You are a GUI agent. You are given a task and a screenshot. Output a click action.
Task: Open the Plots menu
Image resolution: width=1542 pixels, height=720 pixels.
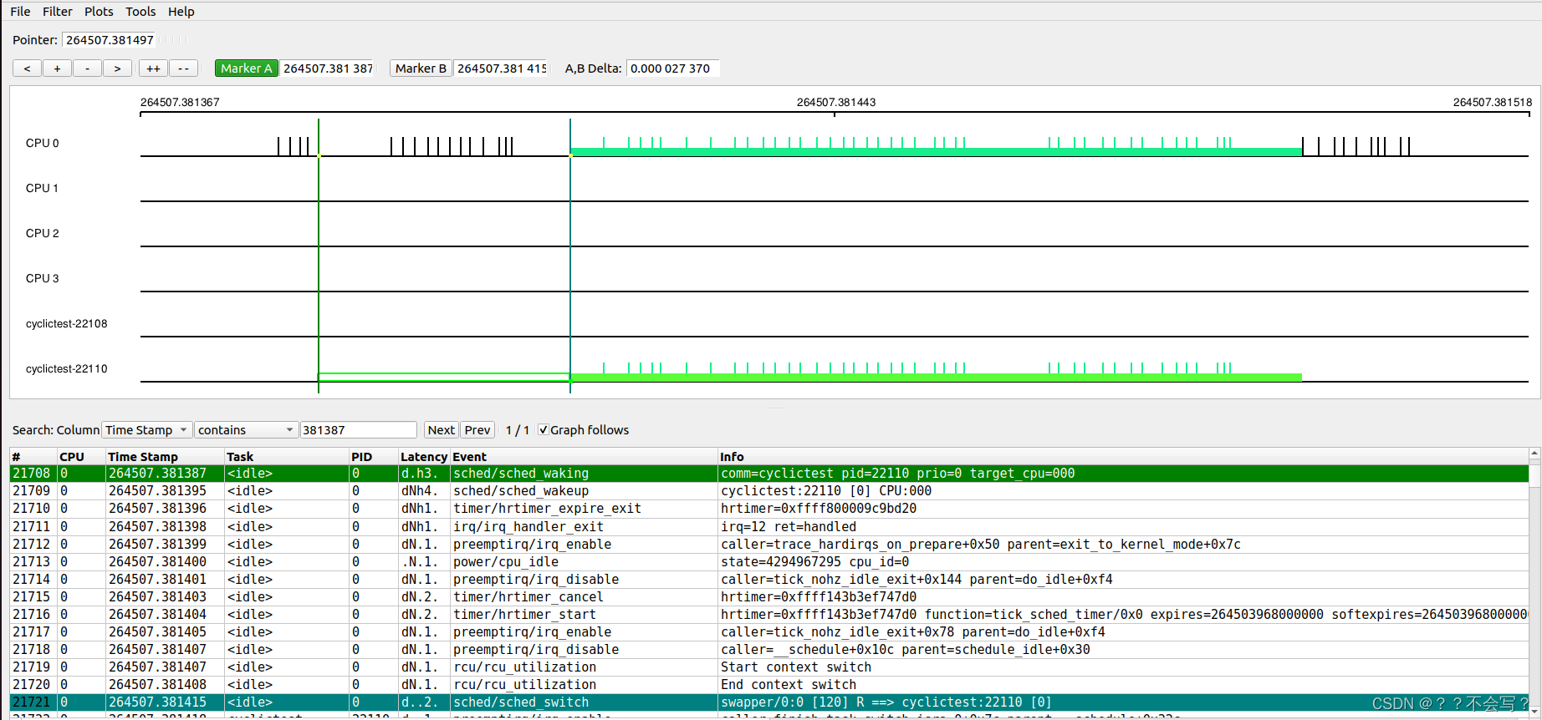[99, 12]
